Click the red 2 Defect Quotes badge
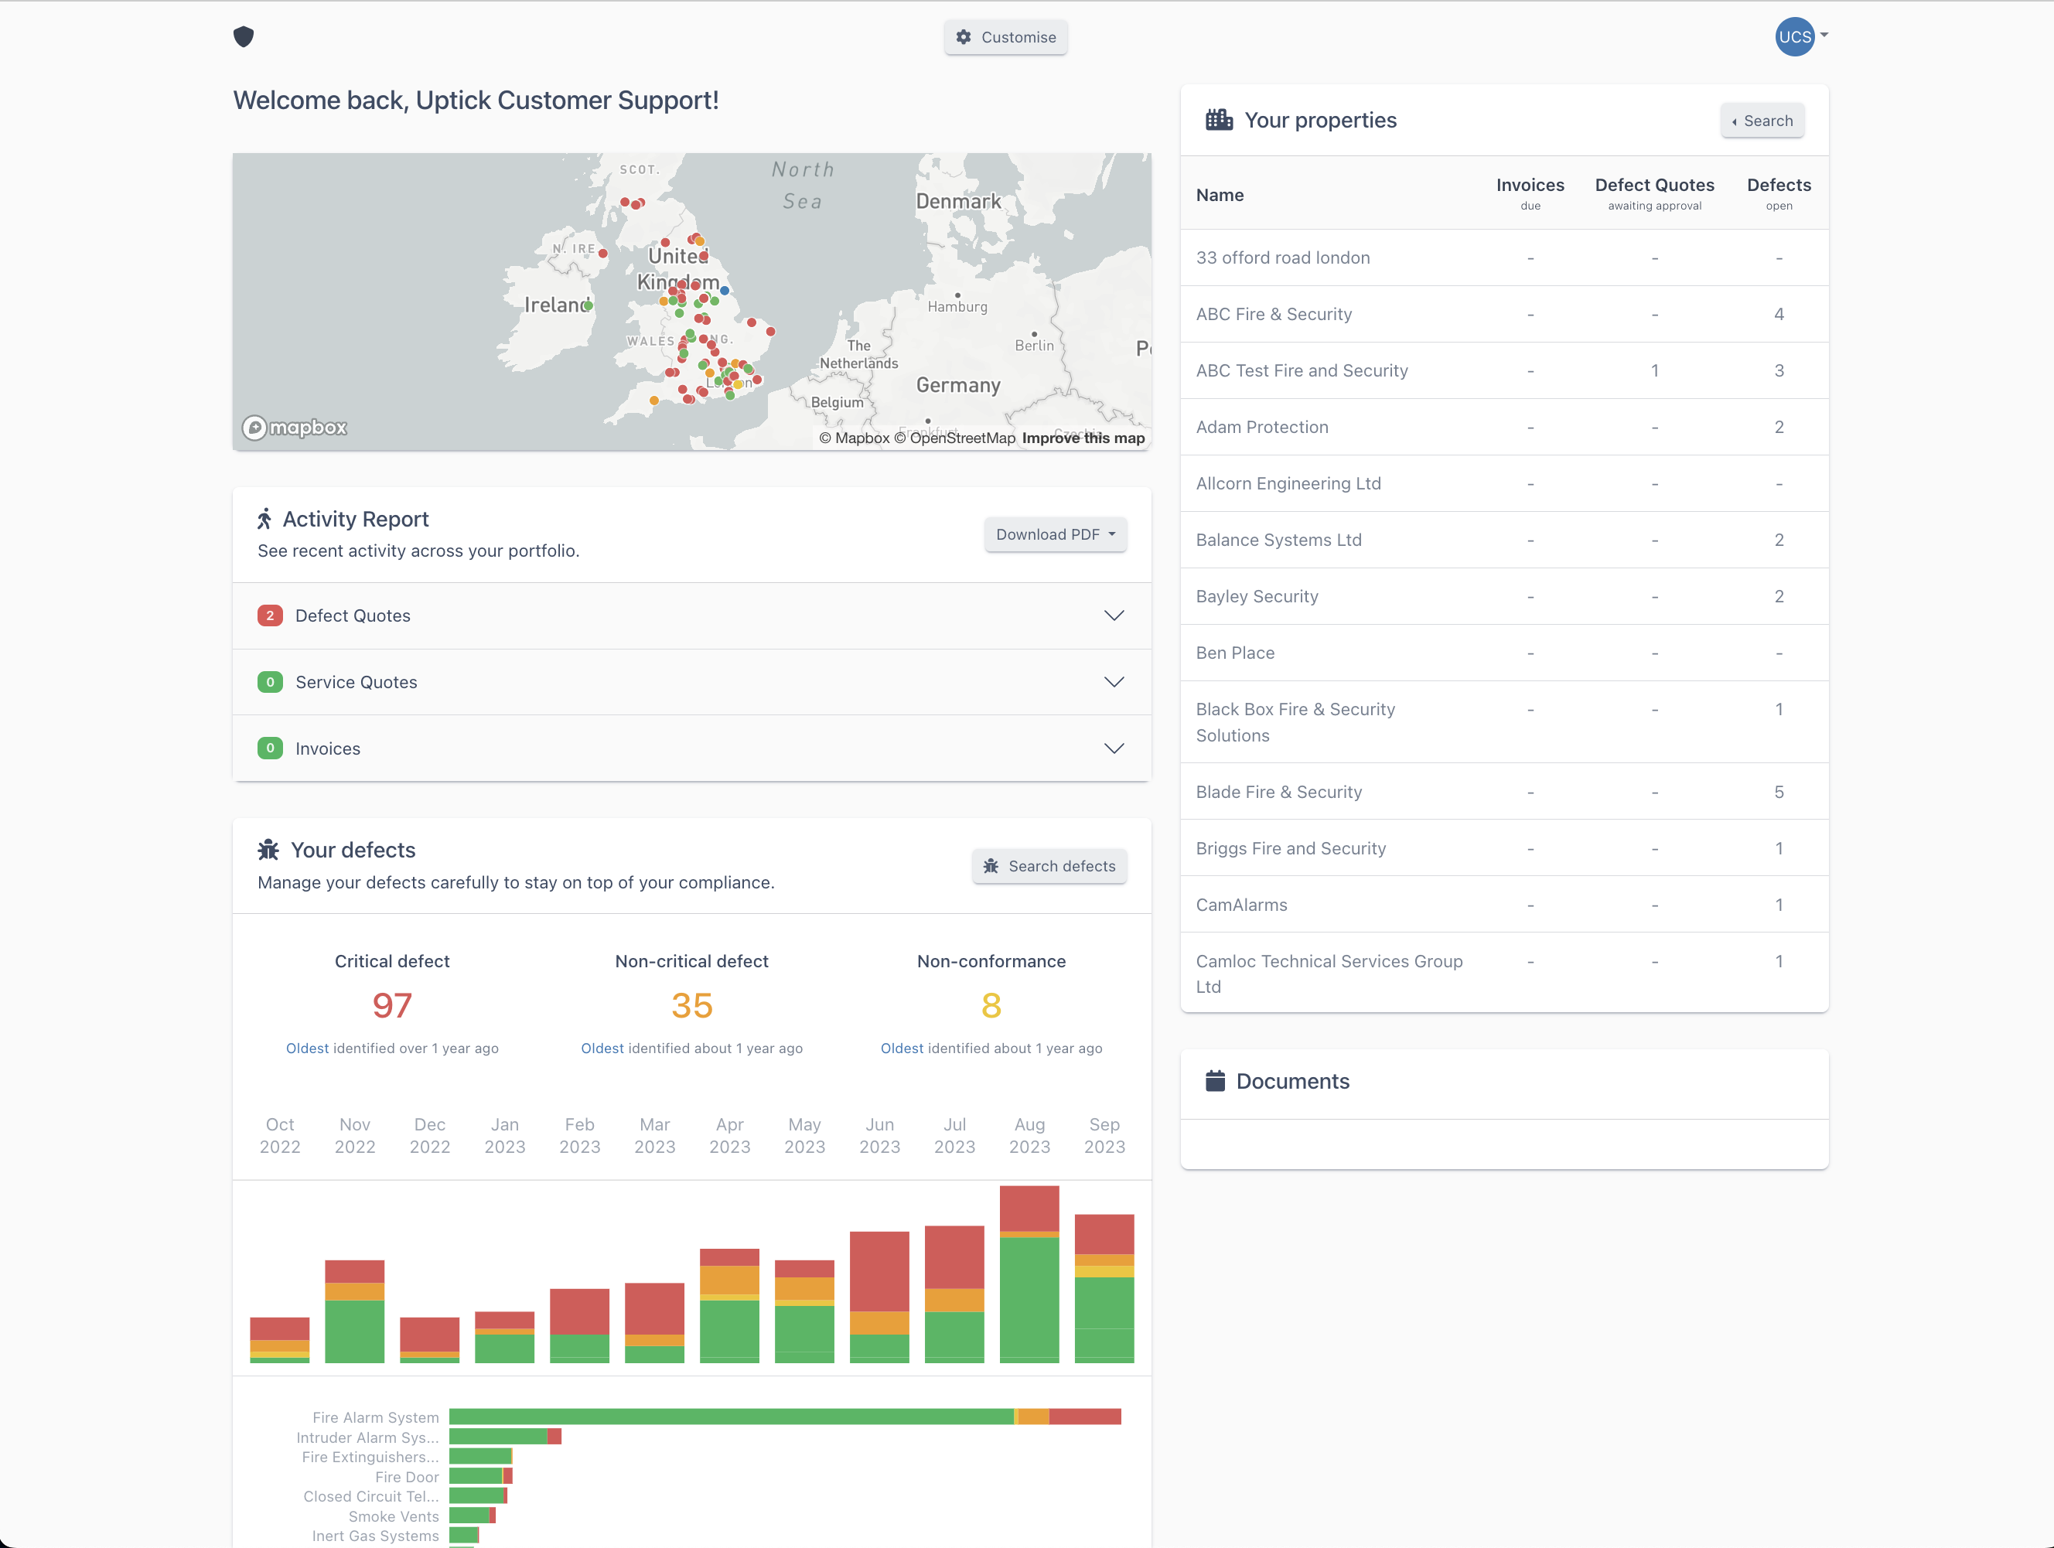2054x1548 pixels. [270, 615]
